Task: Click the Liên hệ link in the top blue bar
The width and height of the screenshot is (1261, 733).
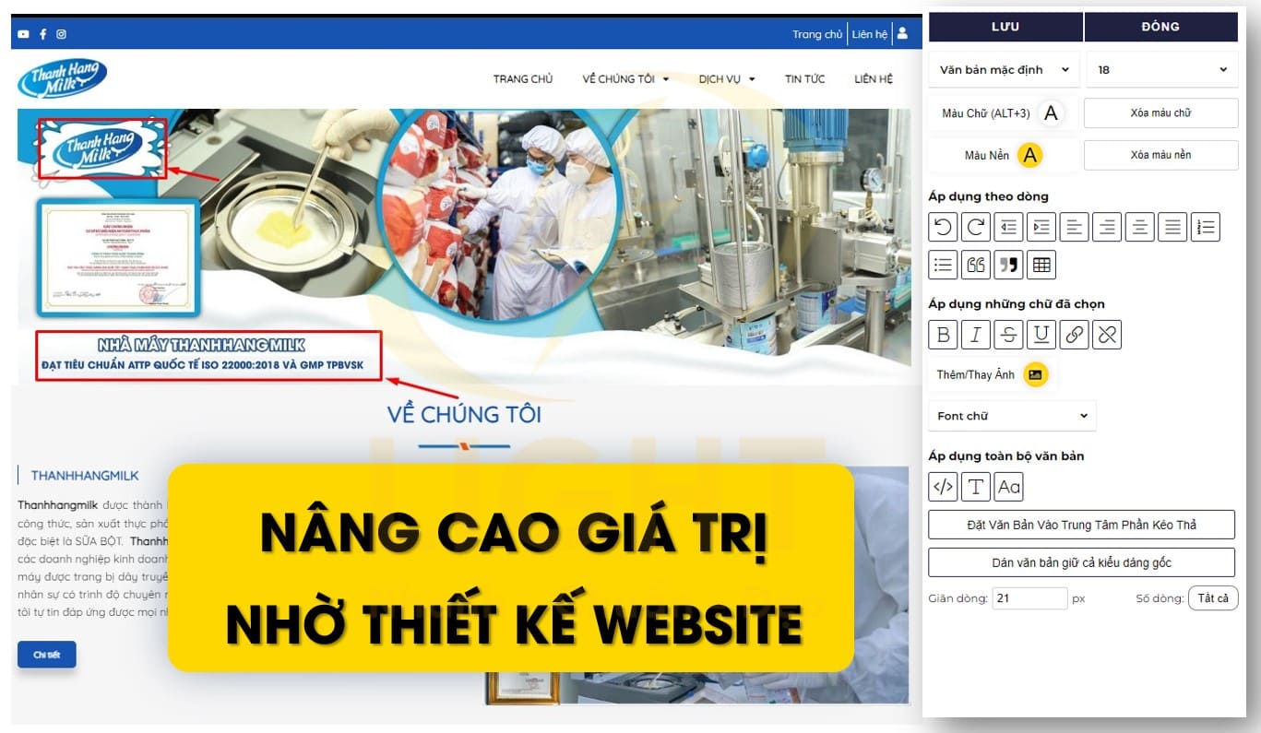Action: pos(869,34)
